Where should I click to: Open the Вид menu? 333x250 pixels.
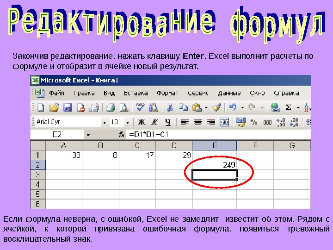point(109,93)
